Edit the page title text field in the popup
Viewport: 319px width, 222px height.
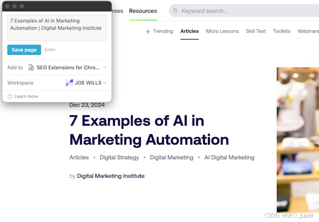point(57,28)
